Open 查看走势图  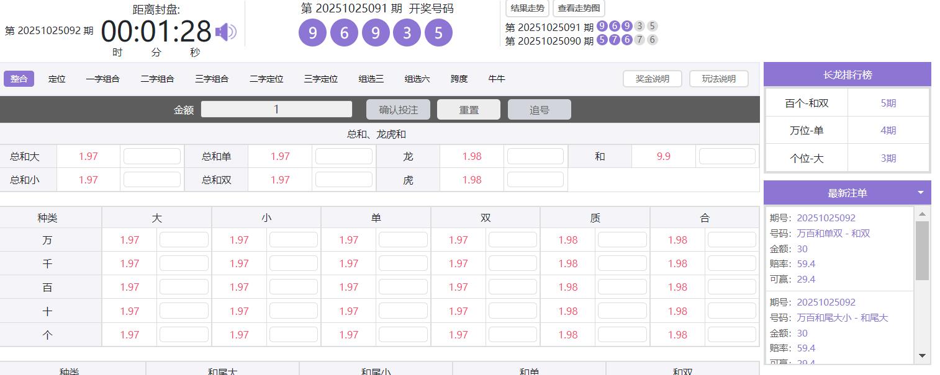[578, 8]
